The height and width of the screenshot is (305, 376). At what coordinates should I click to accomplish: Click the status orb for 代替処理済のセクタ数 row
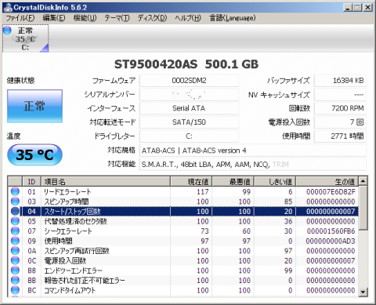coord(15,221)
